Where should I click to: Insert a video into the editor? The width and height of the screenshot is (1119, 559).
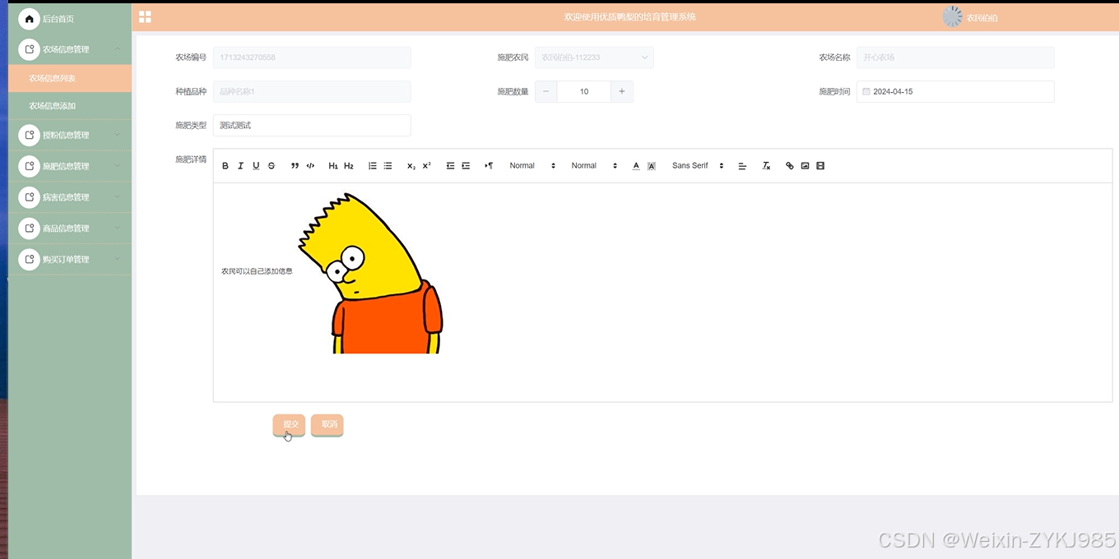pos(820,166)
